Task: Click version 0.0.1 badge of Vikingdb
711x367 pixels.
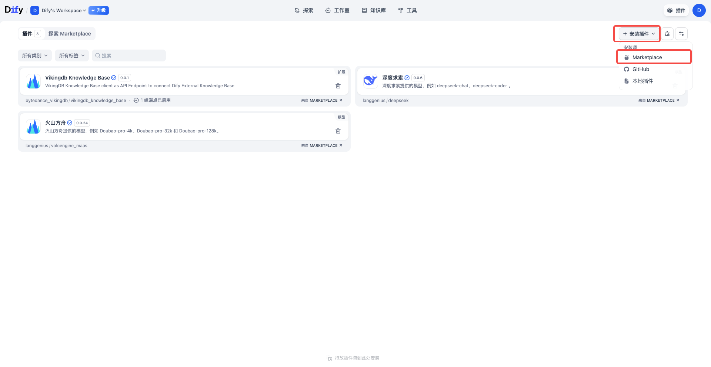Action: coord(124,78)
